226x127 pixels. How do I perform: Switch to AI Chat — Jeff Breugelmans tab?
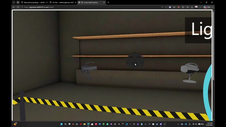pyautogui.click(x=63, y=3)
